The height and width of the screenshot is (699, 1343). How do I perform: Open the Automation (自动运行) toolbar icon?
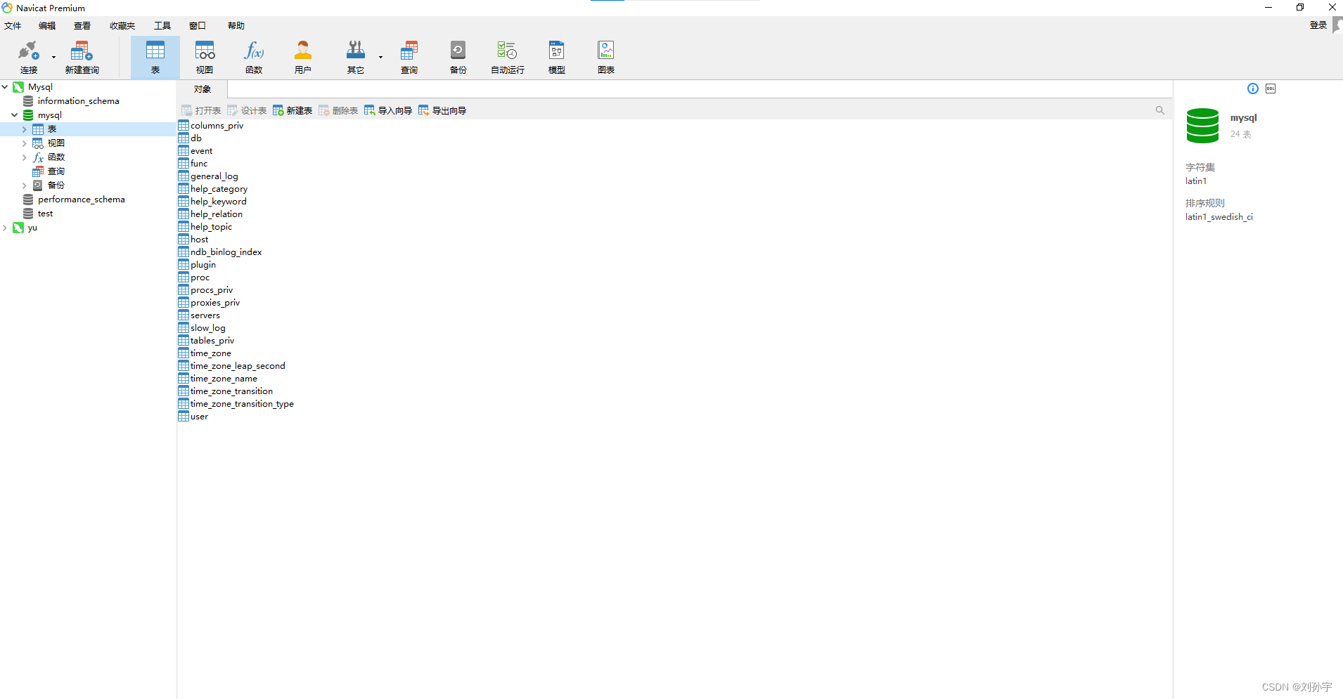(x=508, y=57)
